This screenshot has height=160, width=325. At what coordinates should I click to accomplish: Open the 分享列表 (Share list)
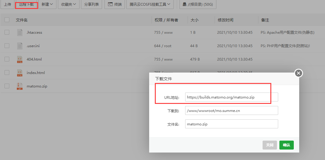(x=92, y=4)
